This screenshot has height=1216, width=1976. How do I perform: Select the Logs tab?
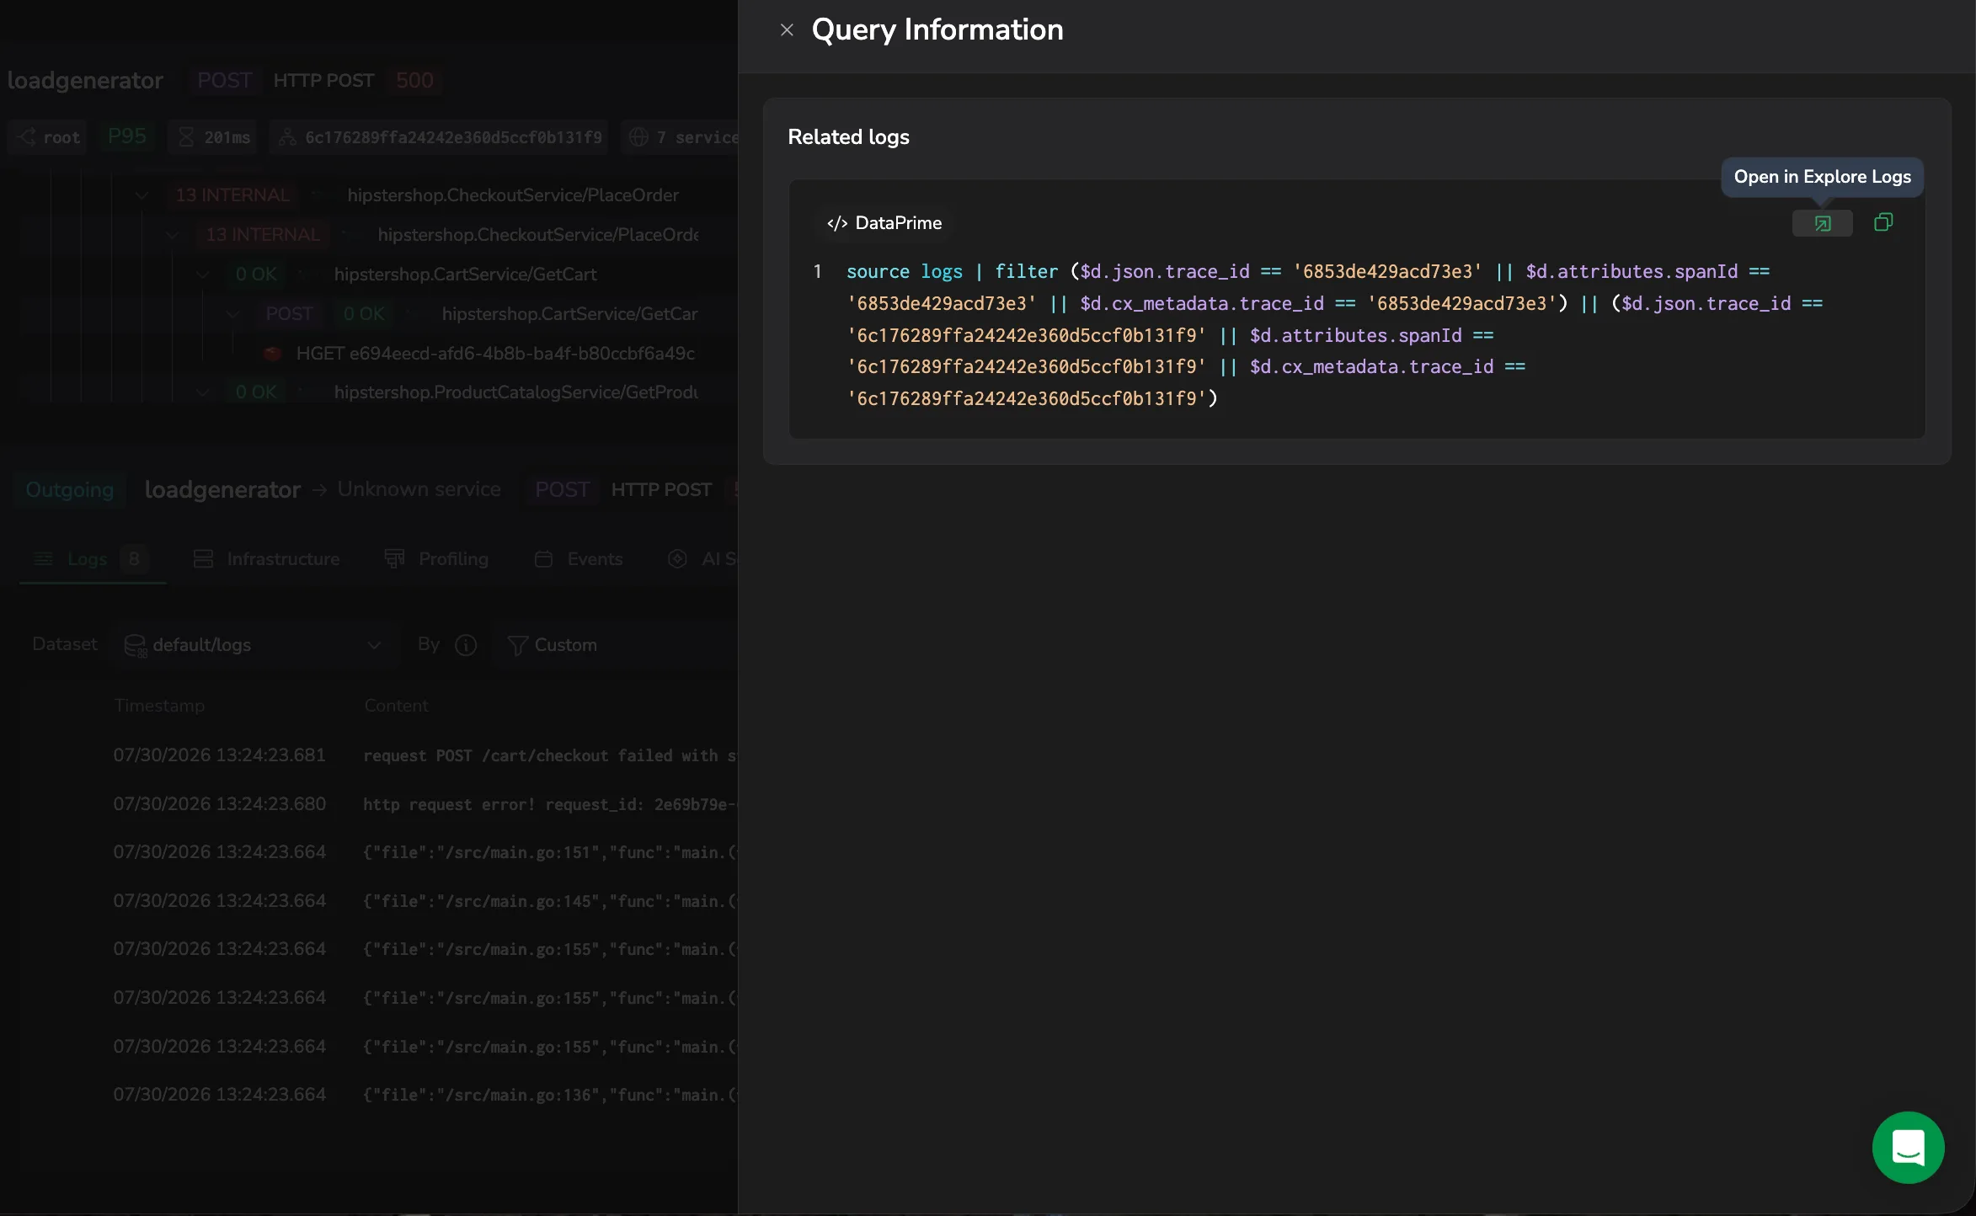click(x=92, y=559)
